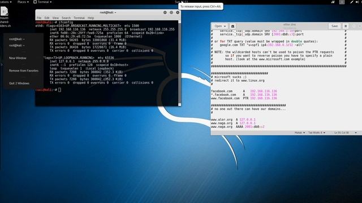The height and width of the screenshot is (203, 362).
Task: Click the ifconfig command line in terminal
Action: [54, 23]
